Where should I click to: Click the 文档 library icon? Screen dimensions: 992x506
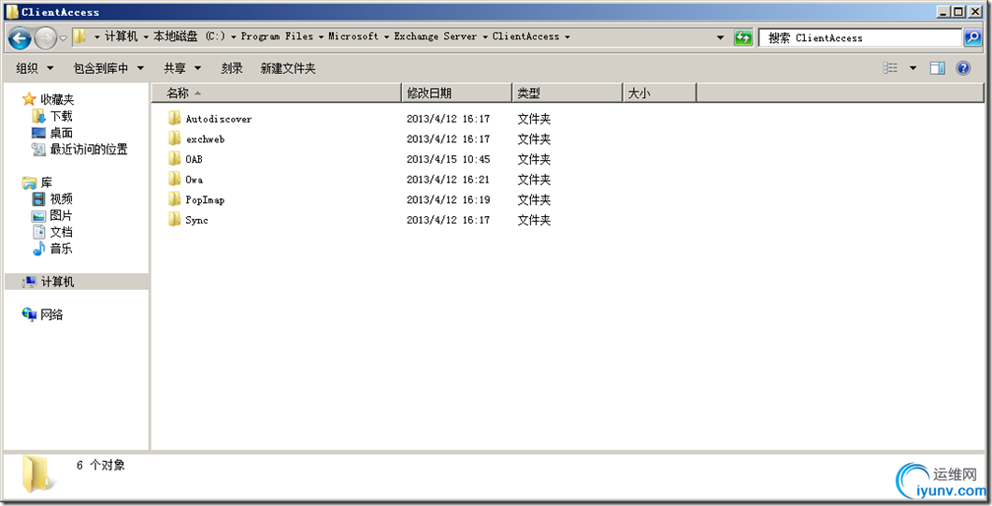coord(38,232)
